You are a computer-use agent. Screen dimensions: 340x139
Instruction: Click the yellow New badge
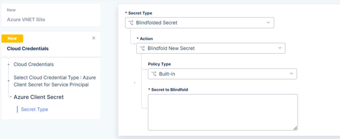12,38
